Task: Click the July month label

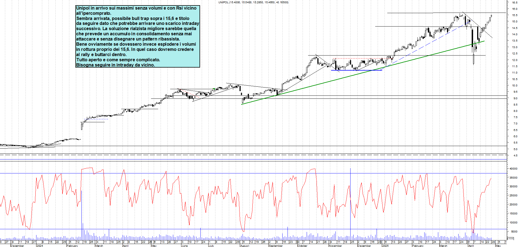Action: 211,246
